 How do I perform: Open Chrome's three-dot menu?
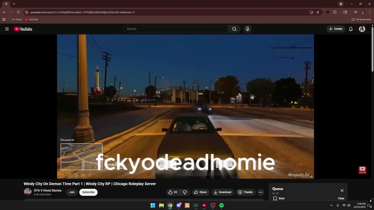click(370, 12)
